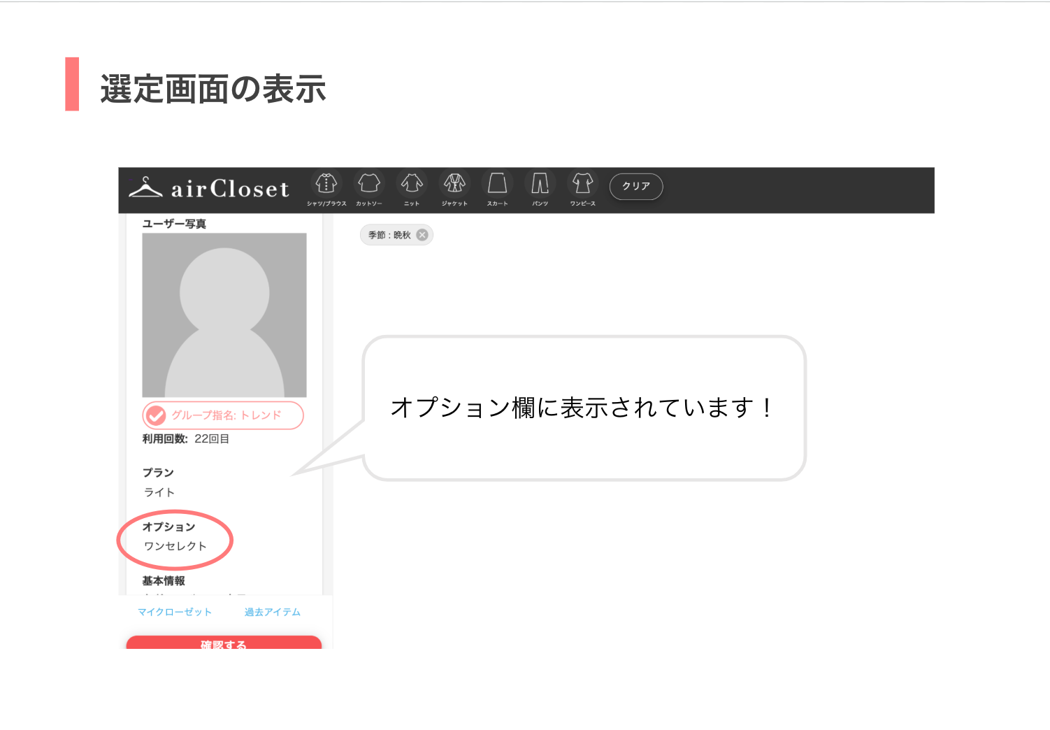Open the 過去アイテム link
Screen dimensions: 1050x730
point(273,612)
